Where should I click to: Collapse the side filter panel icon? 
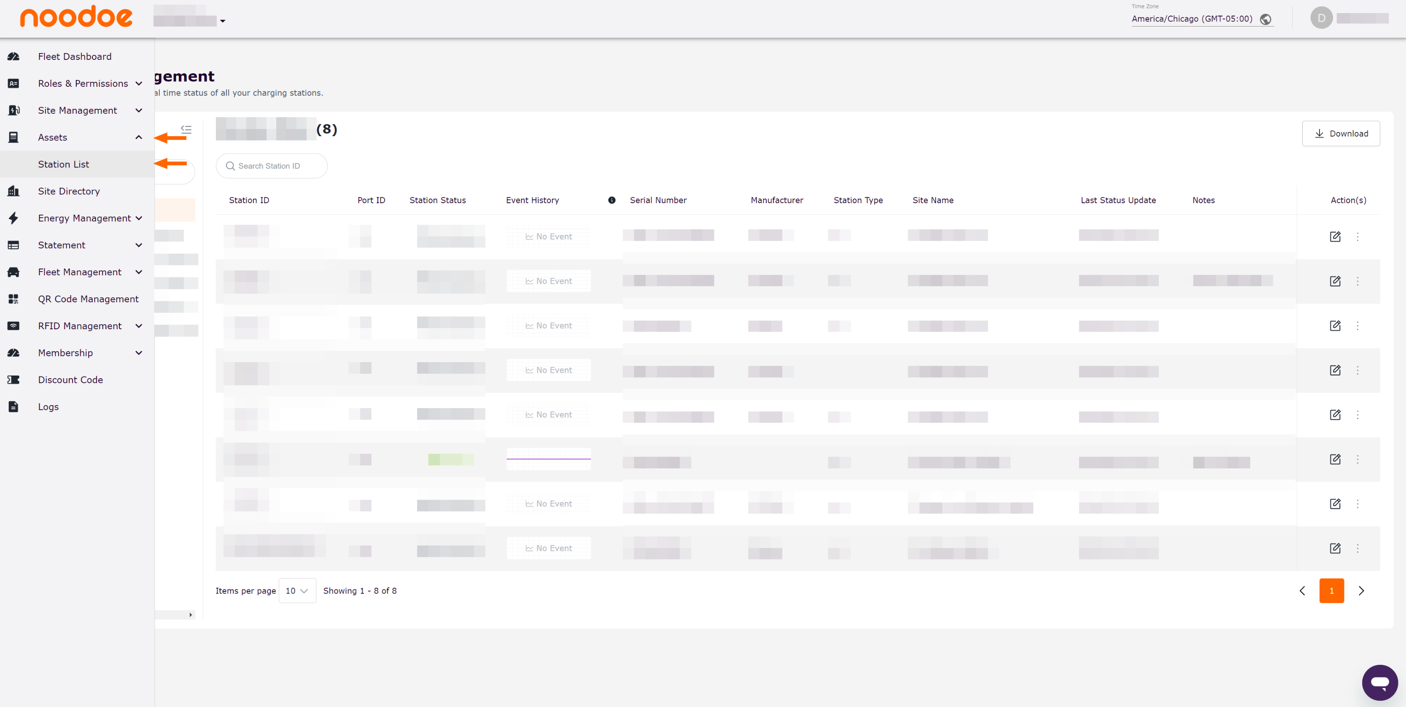point(186,129)
